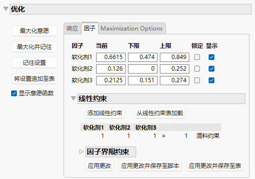The height and width of the screenshot is (179, 255).
Task: Uncheck the 显示 box for 软化剂1
Action: coord(212,57)
